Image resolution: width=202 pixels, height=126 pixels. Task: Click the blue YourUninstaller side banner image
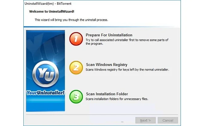(45, 71)
